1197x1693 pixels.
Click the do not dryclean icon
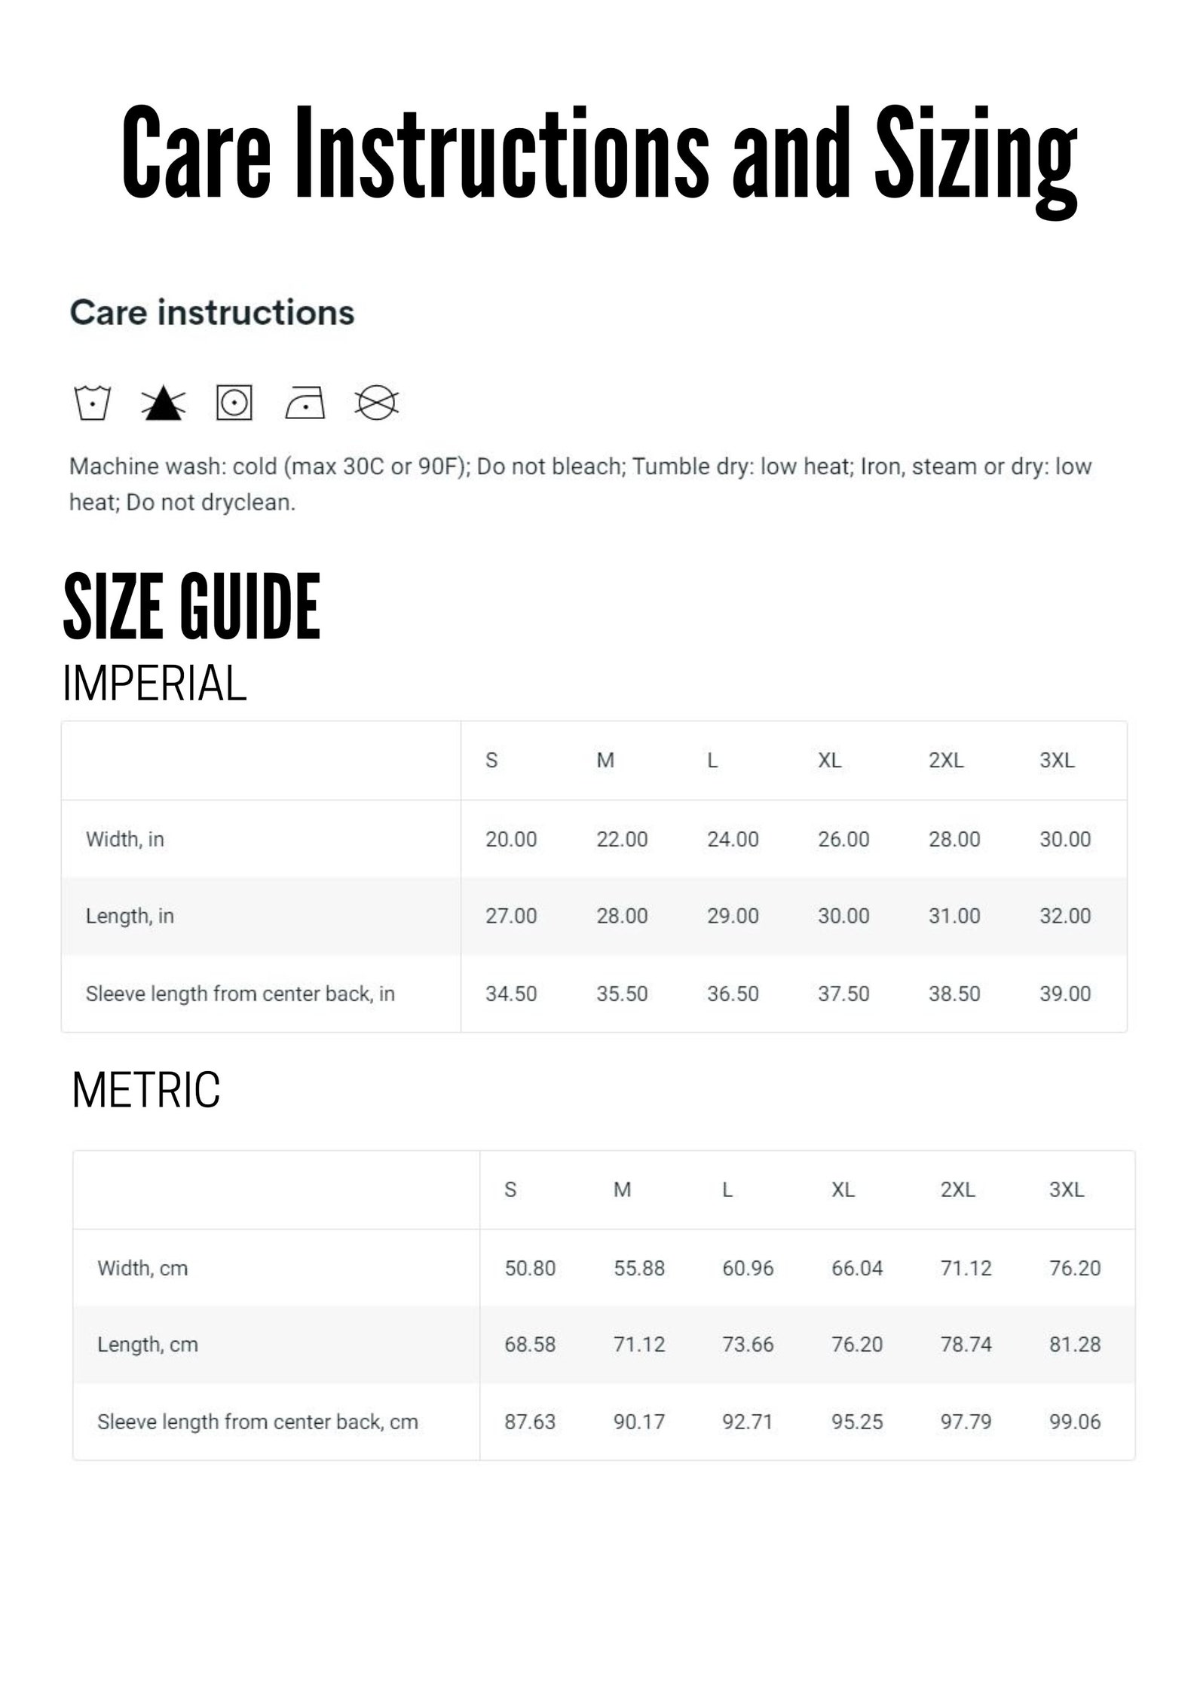tap(376, 403)
